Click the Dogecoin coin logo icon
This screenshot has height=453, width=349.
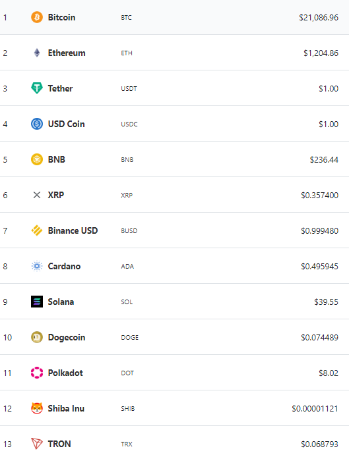click(x=37, y=337)
